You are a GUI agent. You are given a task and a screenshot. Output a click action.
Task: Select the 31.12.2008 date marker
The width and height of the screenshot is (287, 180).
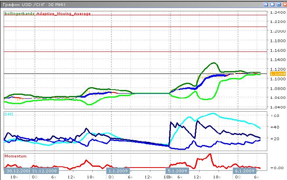click(x=45, y=170)
